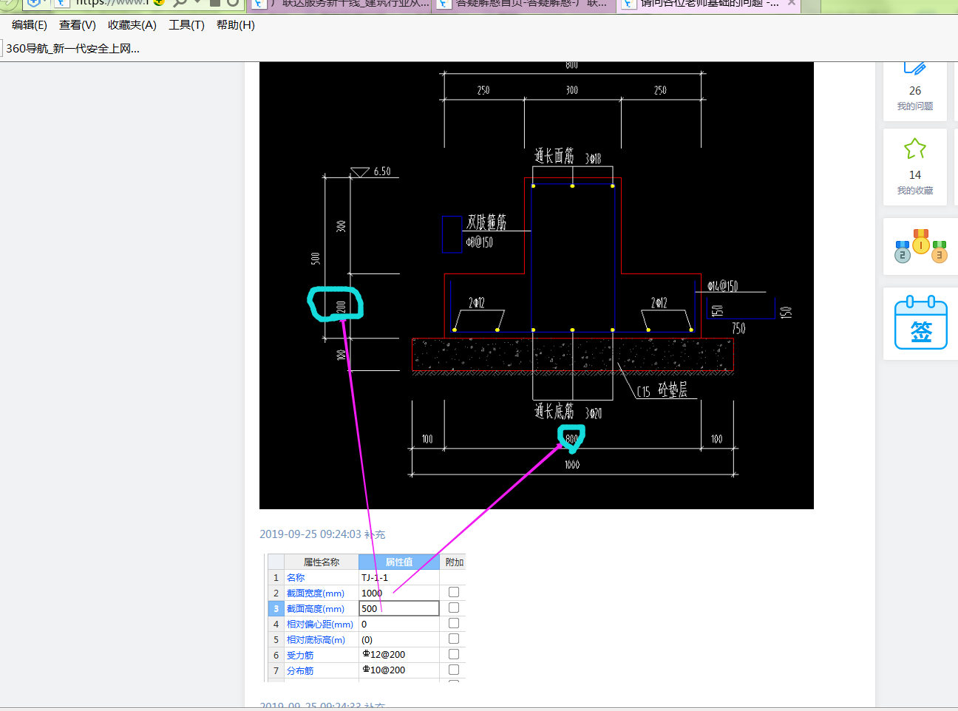
Task: Click the 属性名称 column header
Action: tap(322, 562)
